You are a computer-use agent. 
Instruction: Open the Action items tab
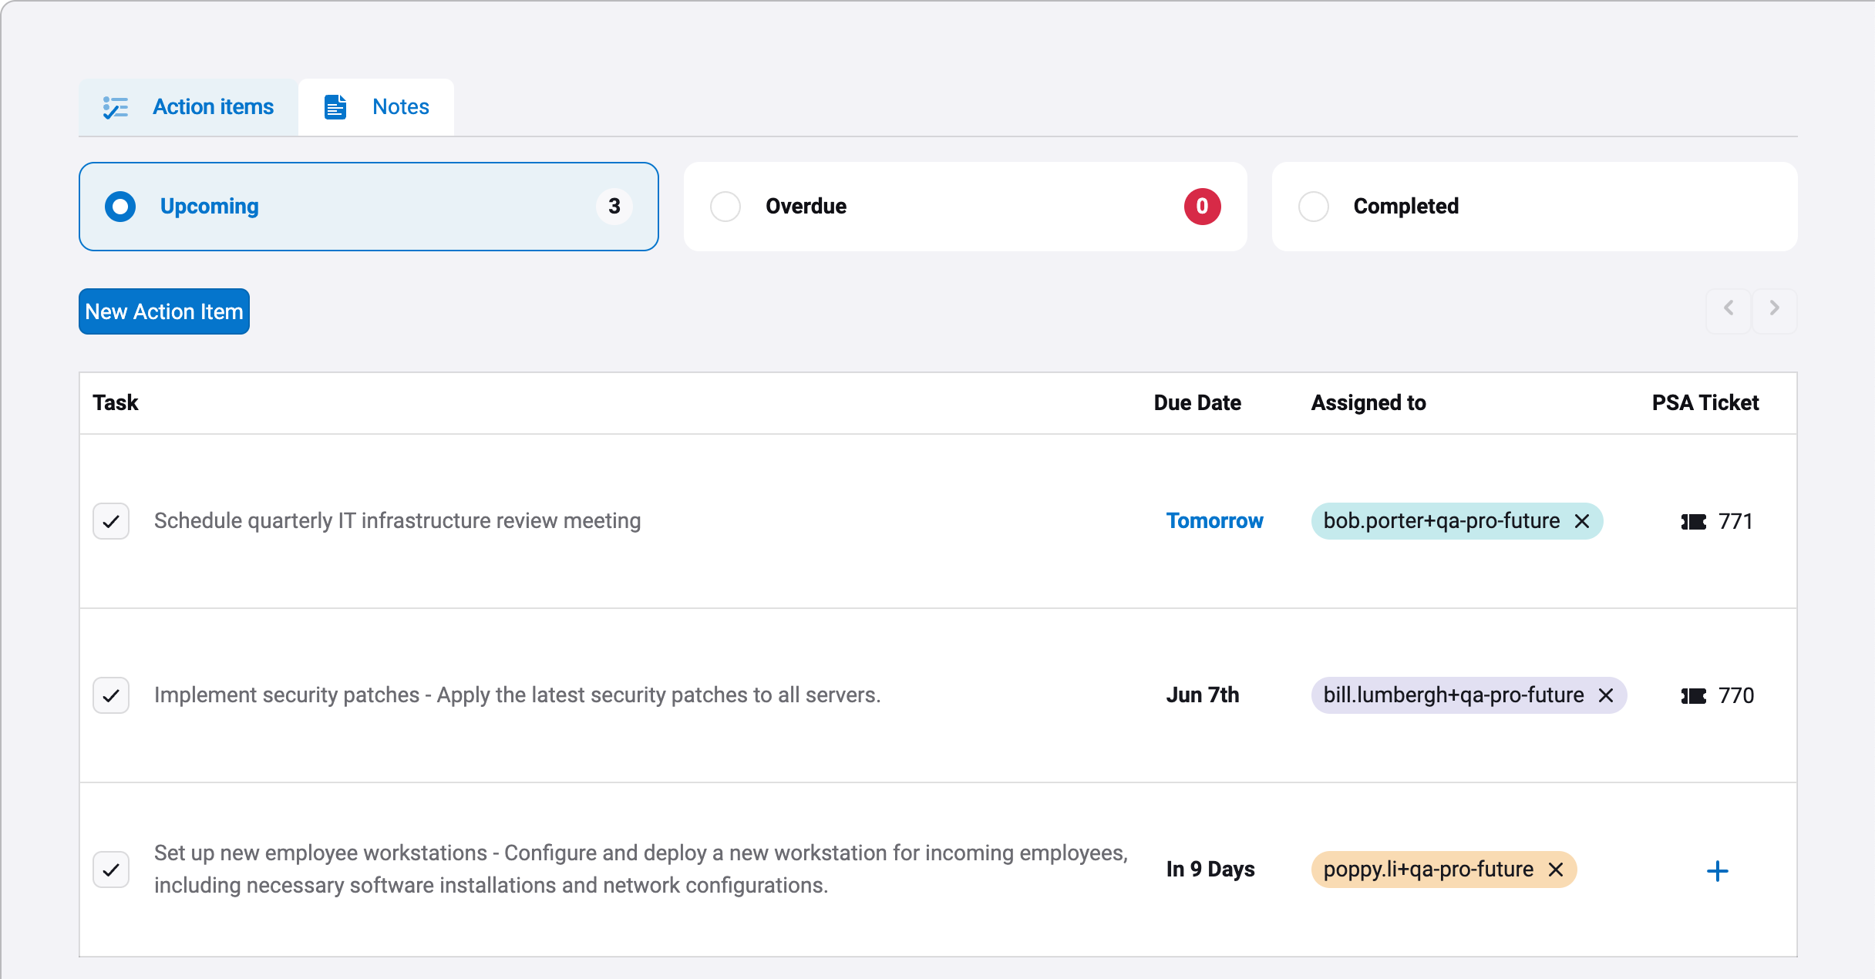(188, 107)
